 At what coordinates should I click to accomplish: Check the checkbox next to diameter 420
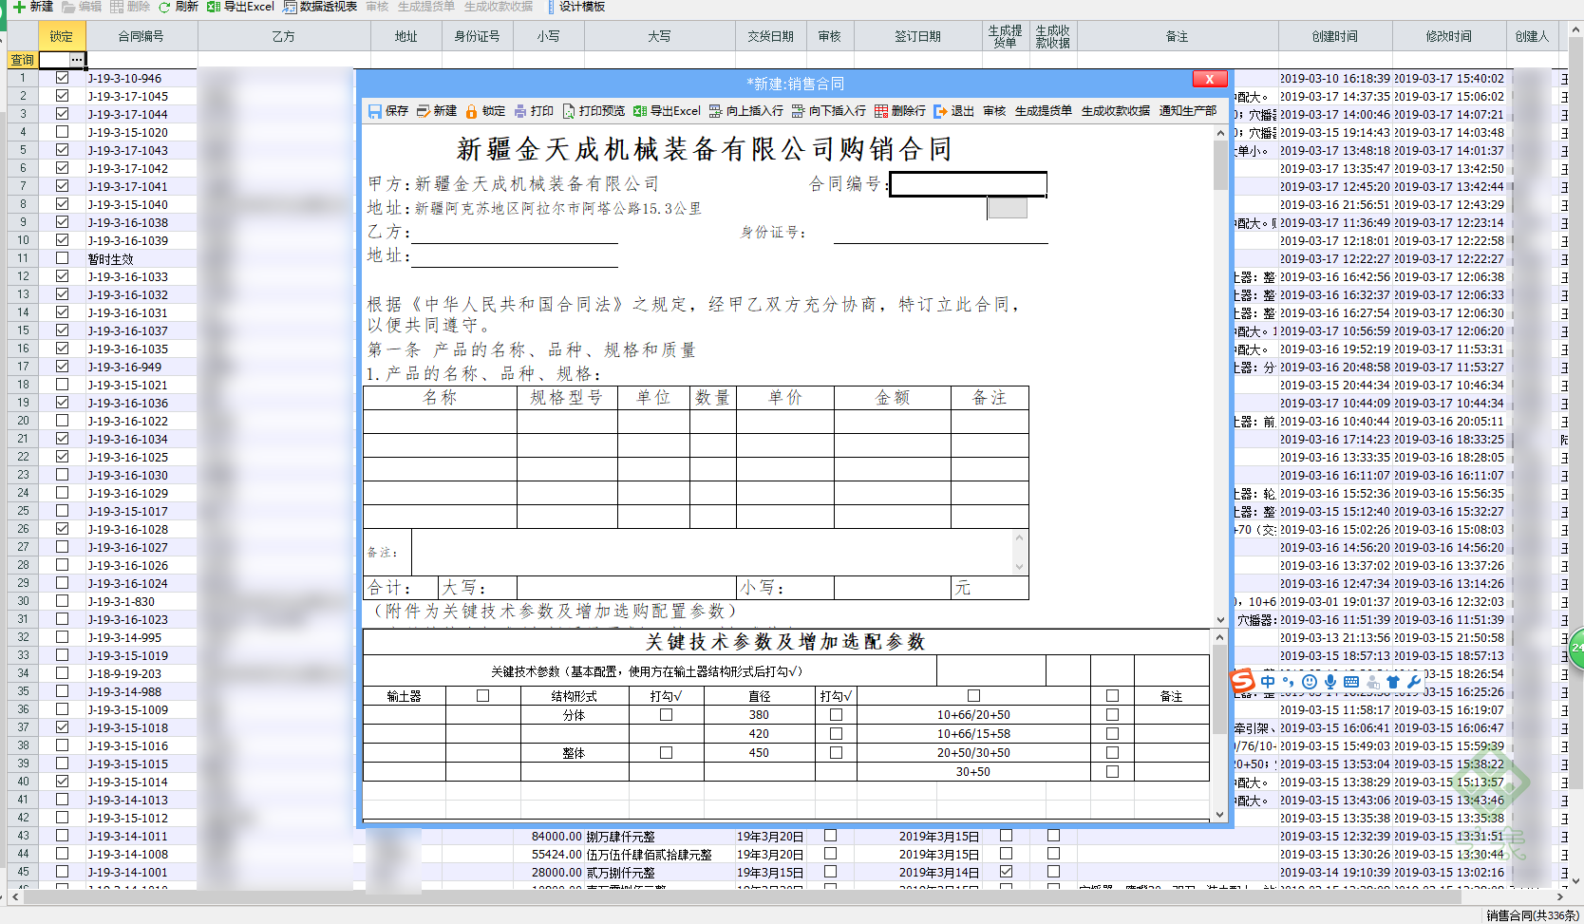pos(836,734)
